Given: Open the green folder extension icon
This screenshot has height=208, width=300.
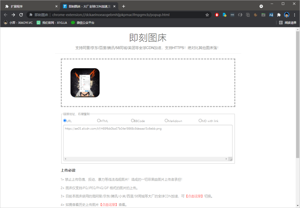Looking at the screenshot, I should [x=263, y=15].
